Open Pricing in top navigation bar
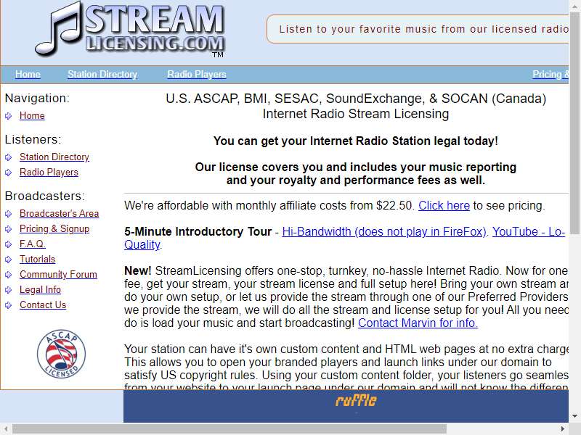The width and height of the screenshot is (581, 435). [550, 75]
